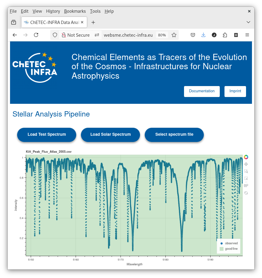Open the Firefox downloads panel
This screenshot has width=262, height=278.
point(203,35)
